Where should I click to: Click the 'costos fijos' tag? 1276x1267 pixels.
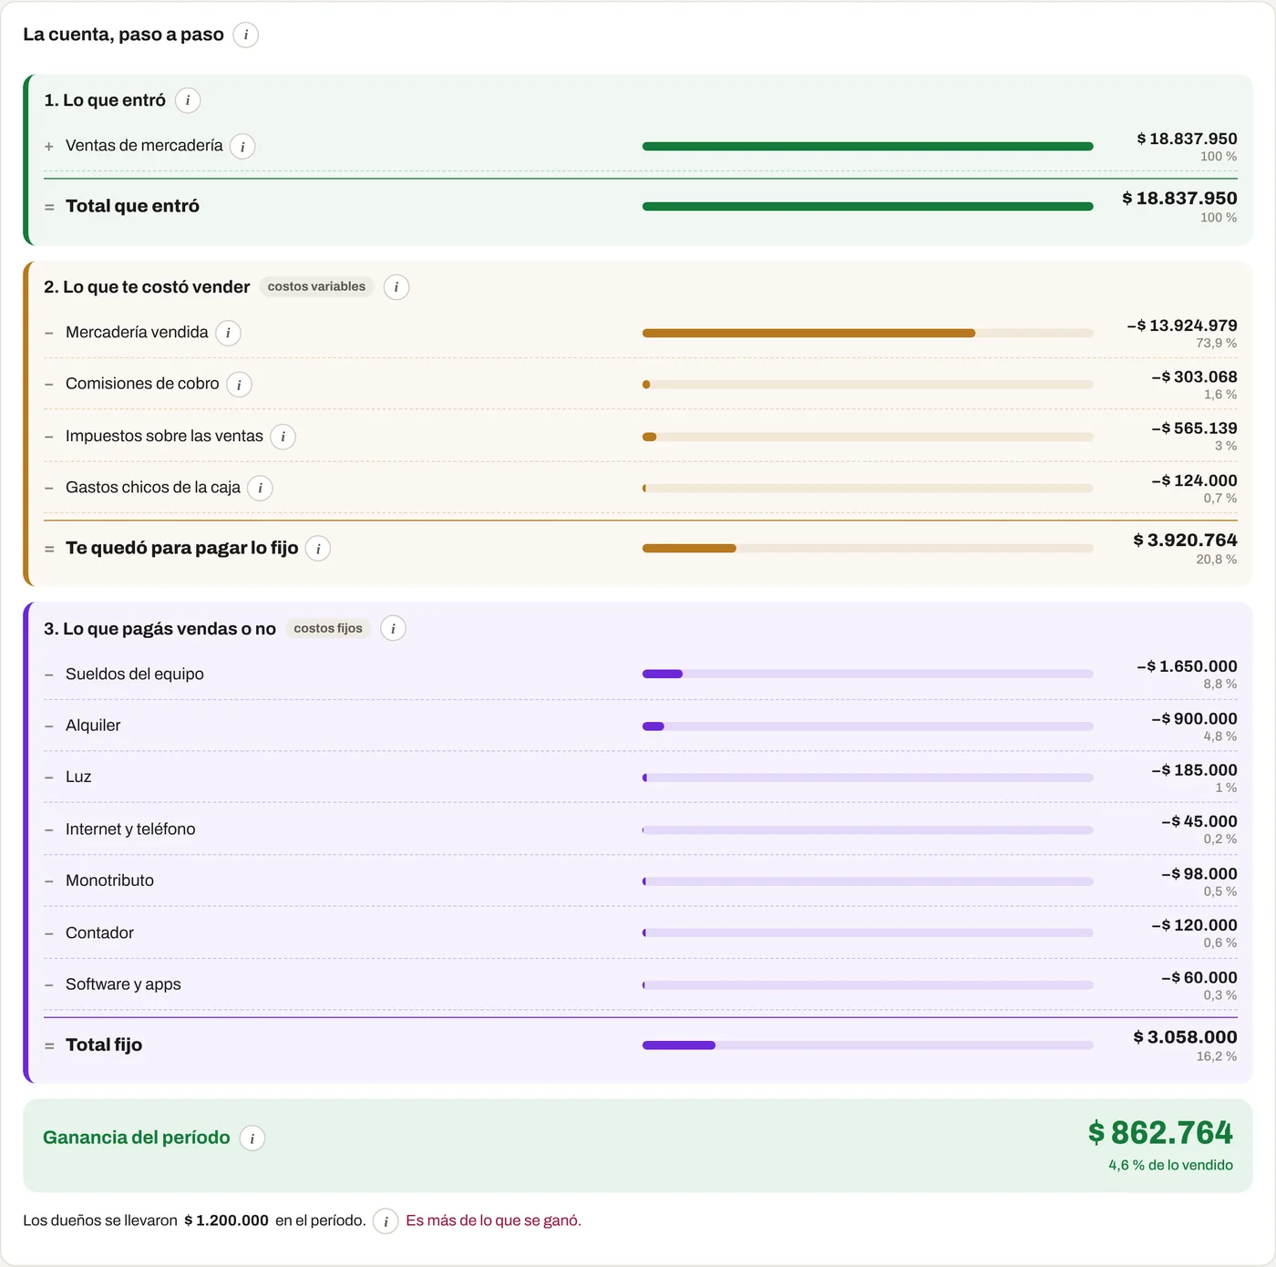328,628
